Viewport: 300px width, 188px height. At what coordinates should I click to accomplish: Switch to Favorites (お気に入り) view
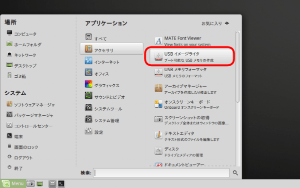click(x=215, y=24)
